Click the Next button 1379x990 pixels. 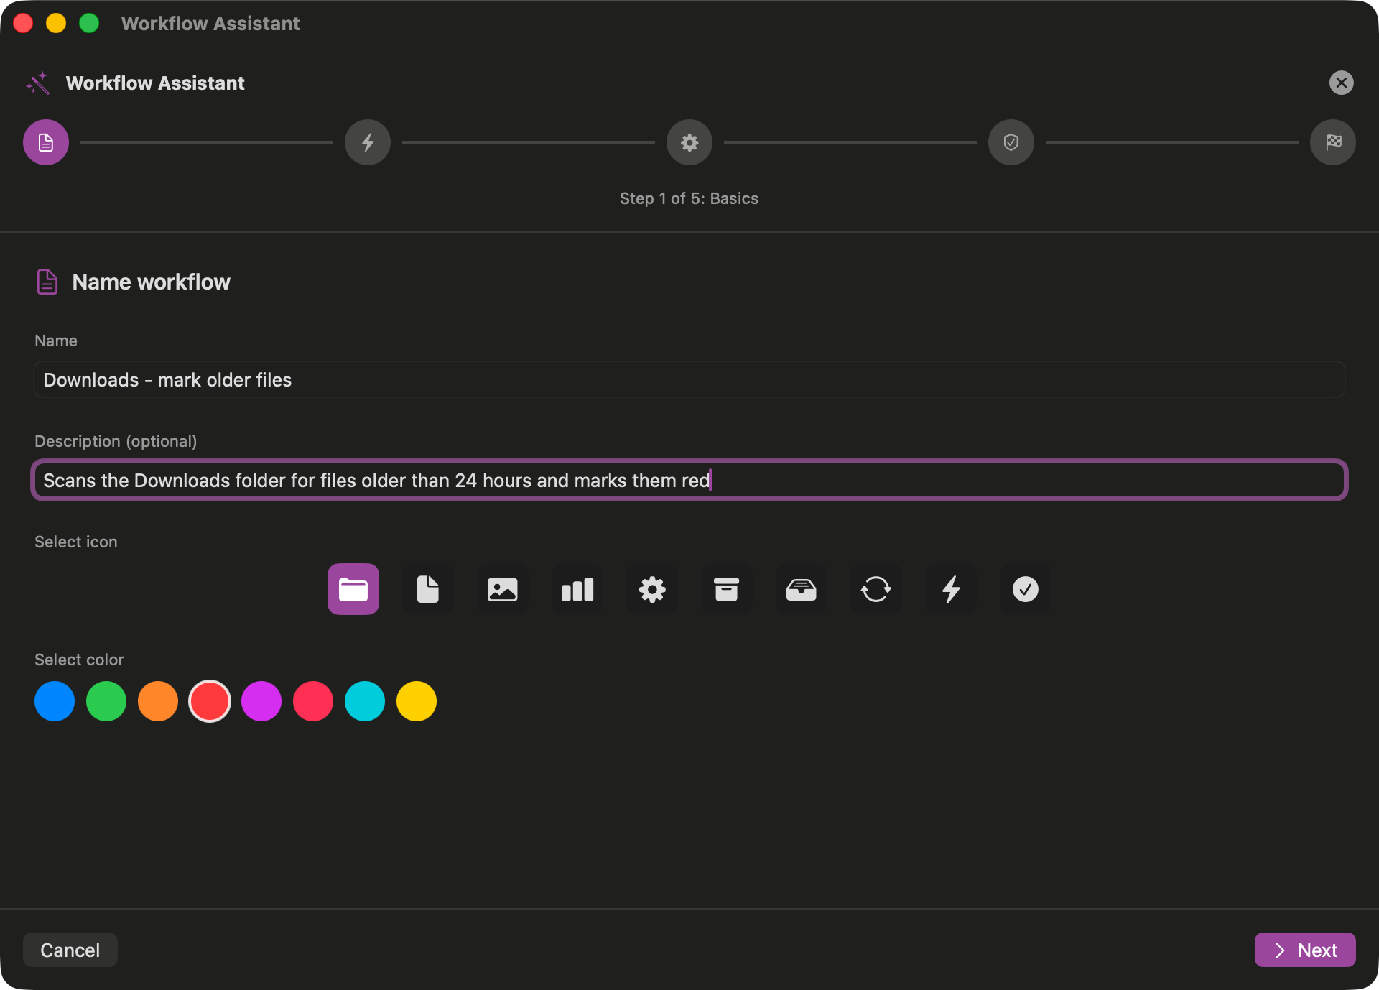[1305, 950]
